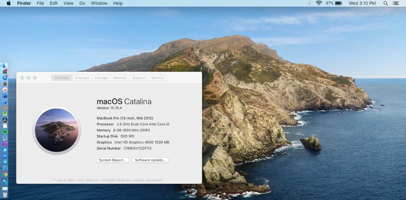Open the Finder menu
Viewport: 406px width, 200px height.
pyautogui.click(x=24, y=3)
